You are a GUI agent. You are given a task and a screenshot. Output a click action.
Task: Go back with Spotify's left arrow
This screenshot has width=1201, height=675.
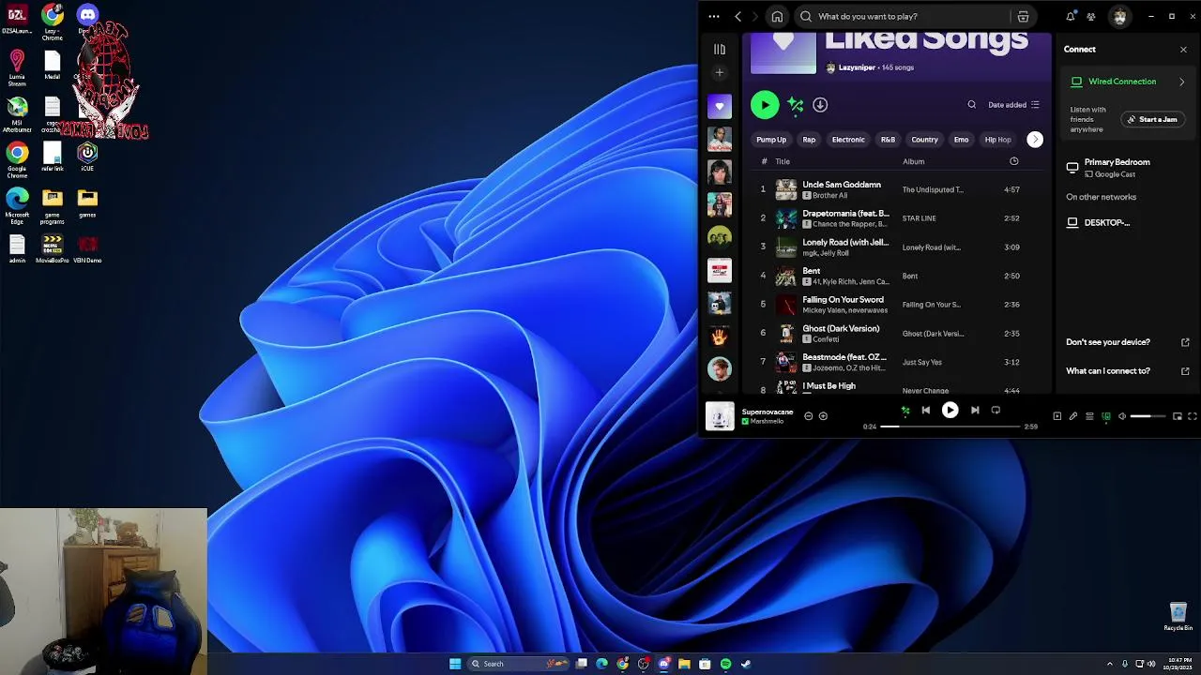tap(737, 16)
